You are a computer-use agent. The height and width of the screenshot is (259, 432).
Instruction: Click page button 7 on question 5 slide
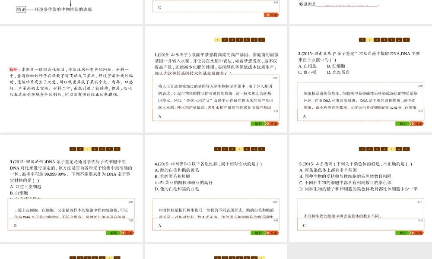point(407,149)
